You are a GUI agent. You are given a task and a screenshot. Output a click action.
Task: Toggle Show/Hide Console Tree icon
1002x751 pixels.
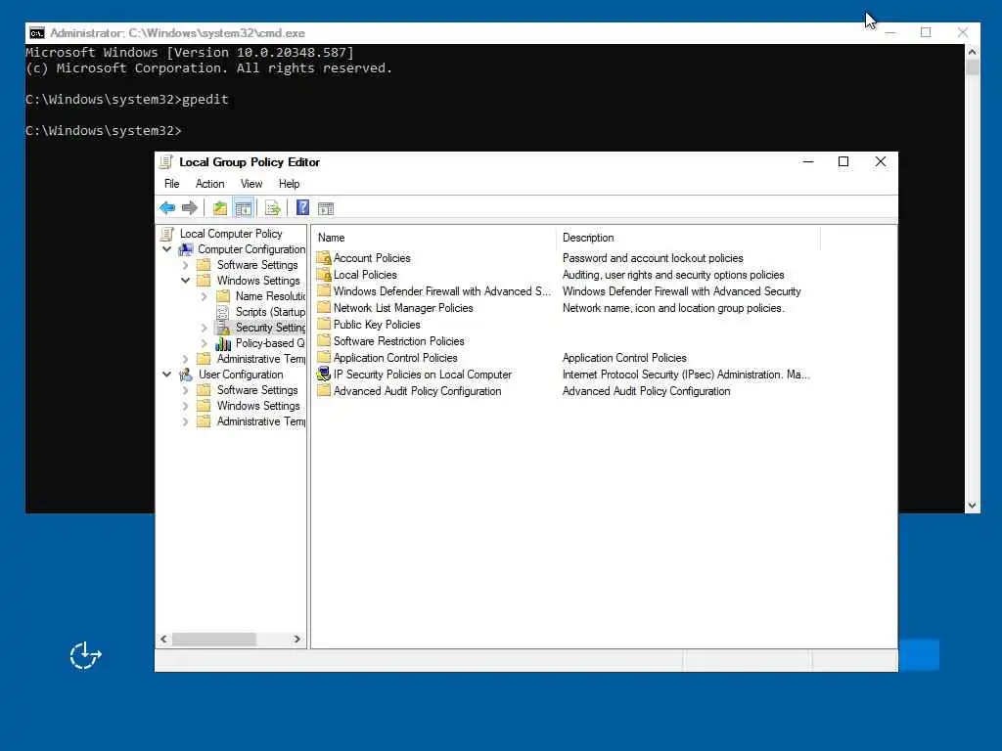(244, 207)
